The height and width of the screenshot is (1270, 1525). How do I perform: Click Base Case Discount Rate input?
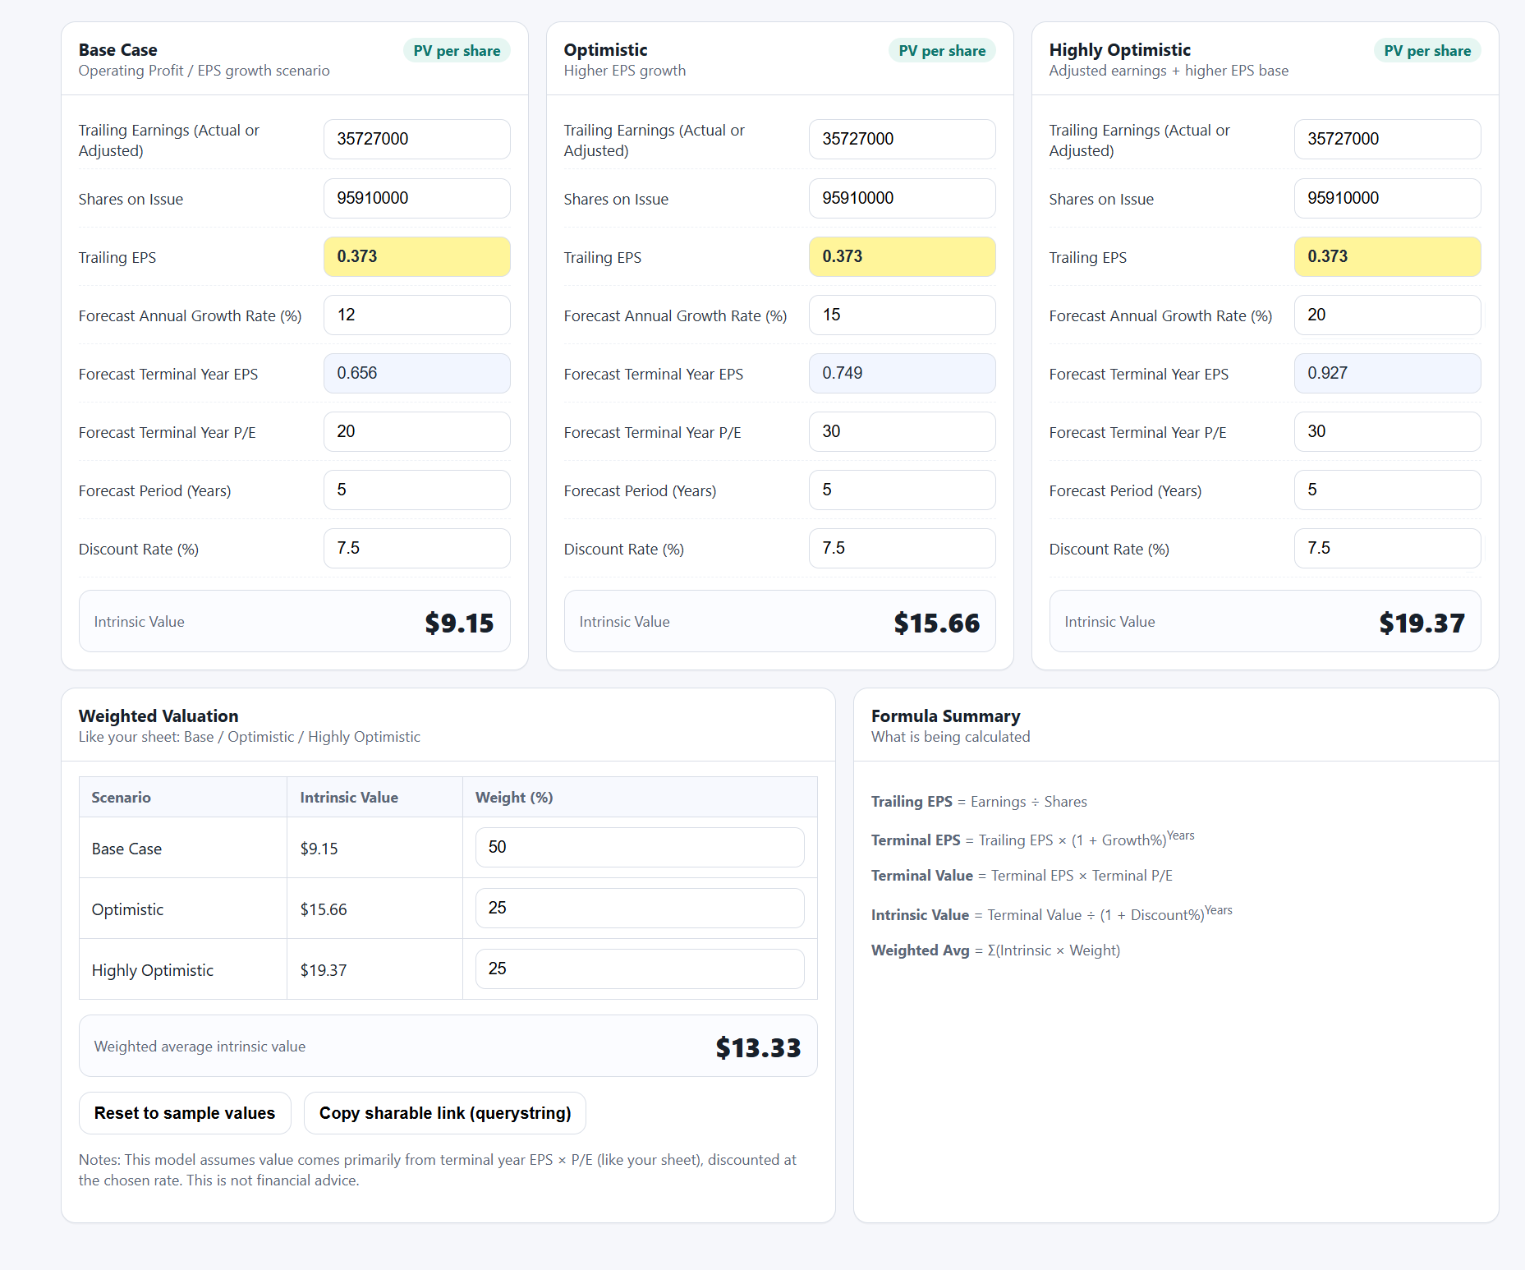point(416,549)
